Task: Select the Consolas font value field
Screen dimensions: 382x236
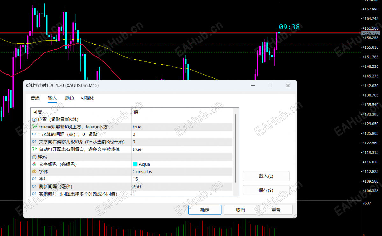Action: coord(182,171)
